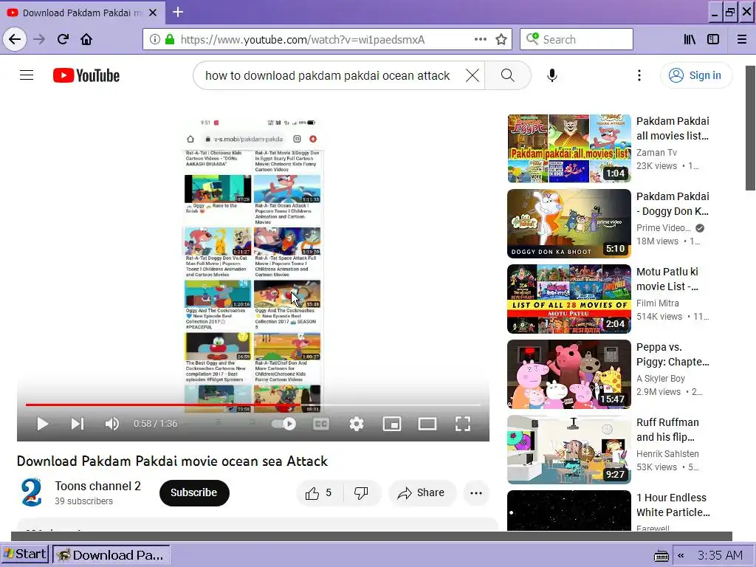Viewport: 756px width, 567px height.
Task: Click the Prime Video channel name
Action: (x=664, y=227)
